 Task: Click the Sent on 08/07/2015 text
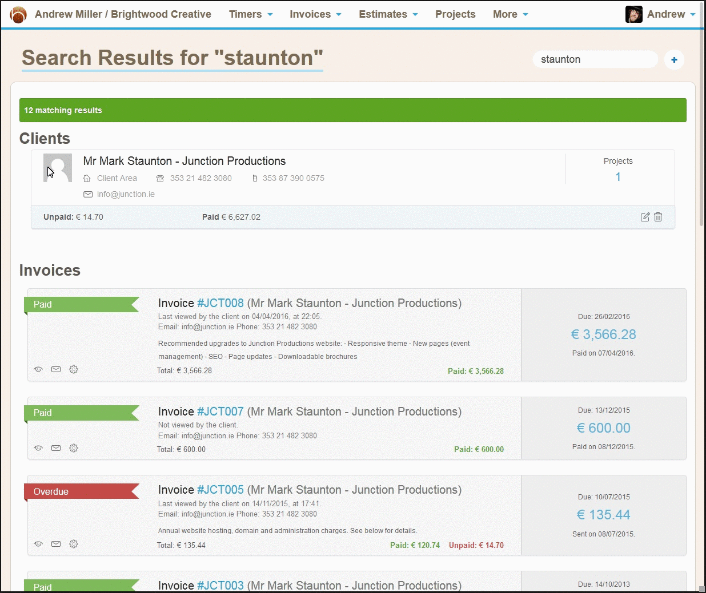(604, 534)
